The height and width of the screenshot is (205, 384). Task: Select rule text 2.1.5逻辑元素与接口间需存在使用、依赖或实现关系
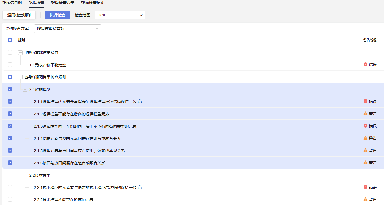[79, 151]
